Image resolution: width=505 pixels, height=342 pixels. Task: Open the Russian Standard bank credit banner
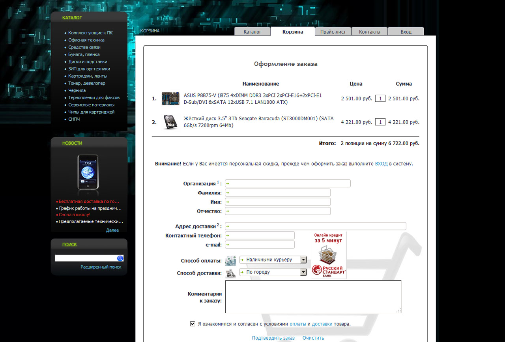tap(329, 255)
